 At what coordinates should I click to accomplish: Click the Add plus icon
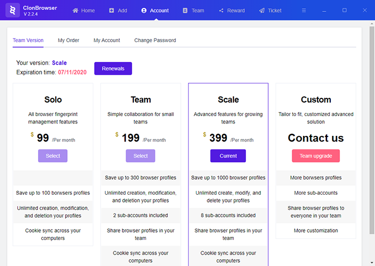point(111,10)
